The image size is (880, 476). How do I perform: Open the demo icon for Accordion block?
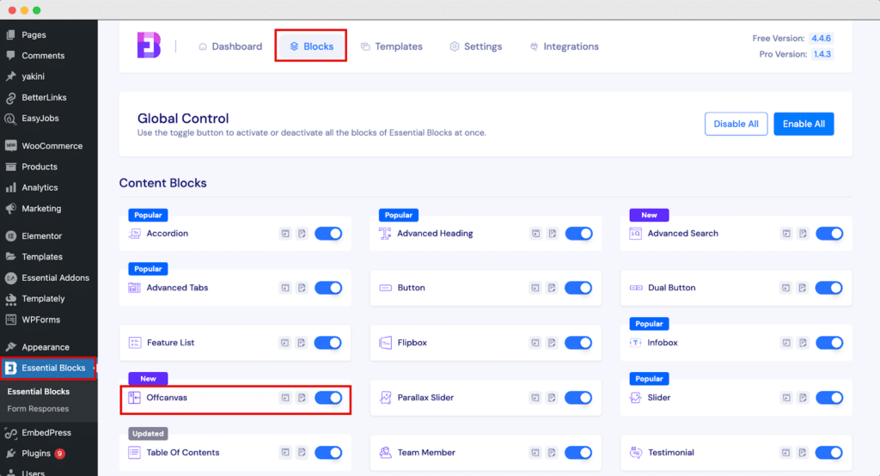coord(285,234)
